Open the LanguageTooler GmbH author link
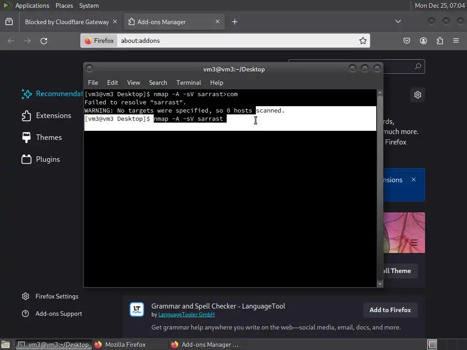 (x=186, y=314)
